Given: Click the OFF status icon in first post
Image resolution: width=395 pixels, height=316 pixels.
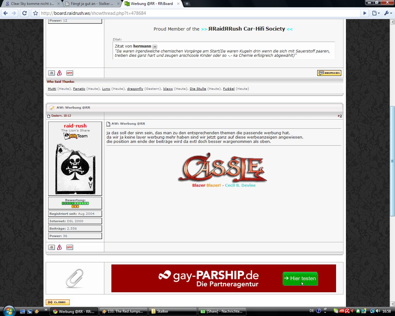Looking at the screenshot, I should click(x=69, y=73).
